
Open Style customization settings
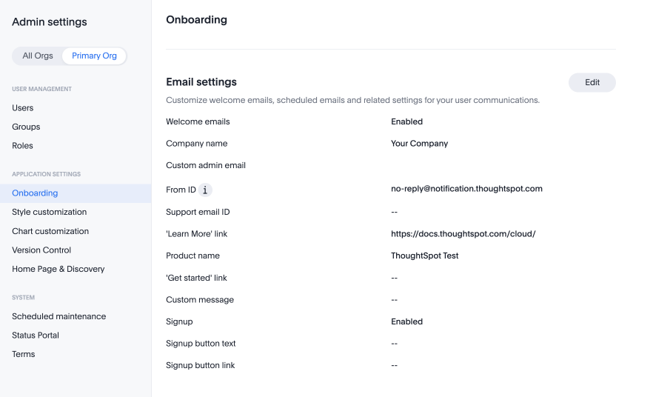pos(49,213)
